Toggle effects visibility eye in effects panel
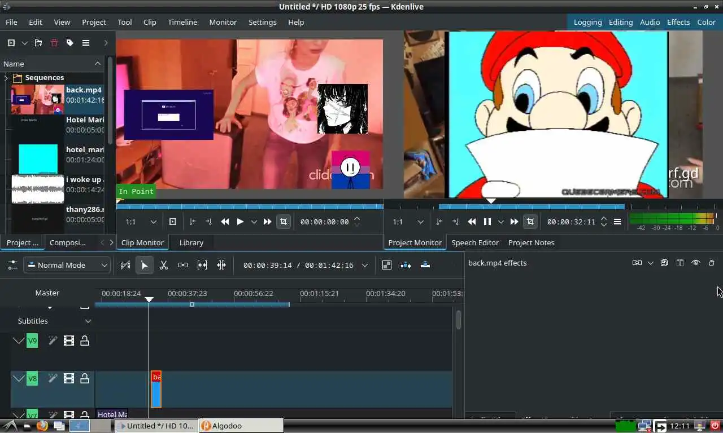 click(696, 263)
